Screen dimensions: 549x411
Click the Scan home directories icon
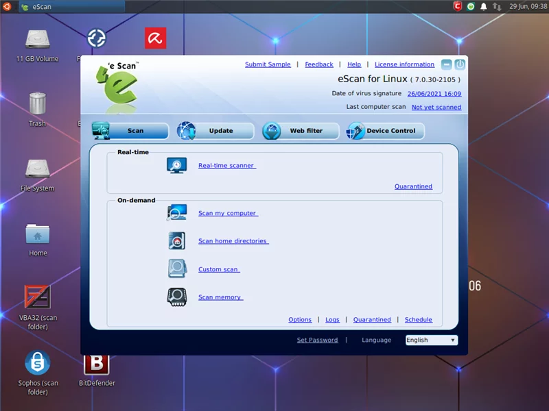[x=177, y=240]
